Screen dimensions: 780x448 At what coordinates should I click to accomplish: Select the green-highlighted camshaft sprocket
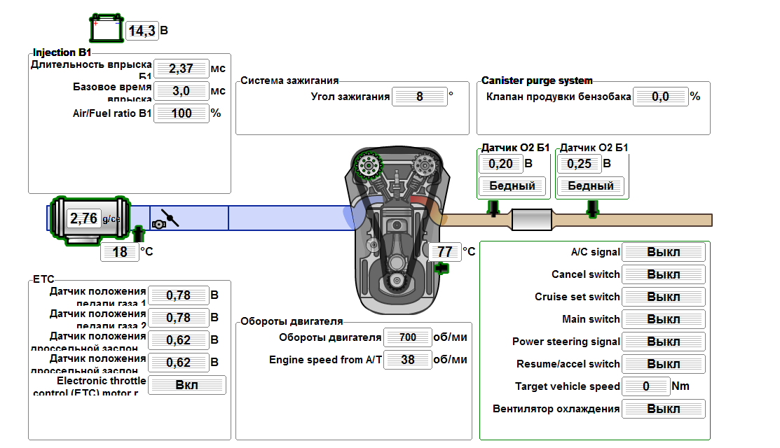(368, 165)
